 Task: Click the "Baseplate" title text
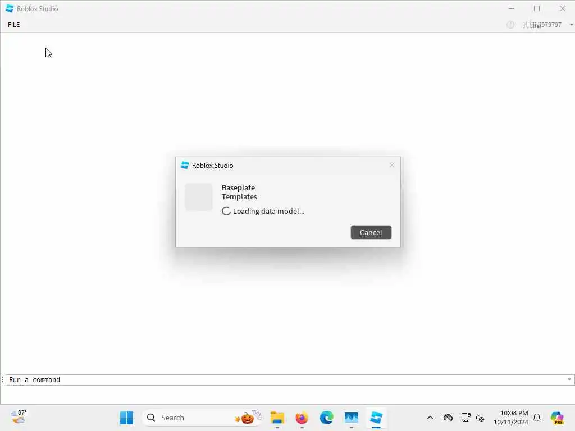point(238,187)
